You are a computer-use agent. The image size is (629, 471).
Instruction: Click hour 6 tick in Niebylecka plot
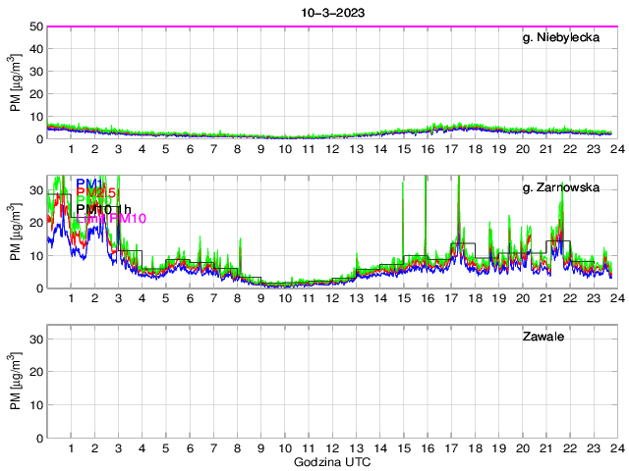pos(190,149)
